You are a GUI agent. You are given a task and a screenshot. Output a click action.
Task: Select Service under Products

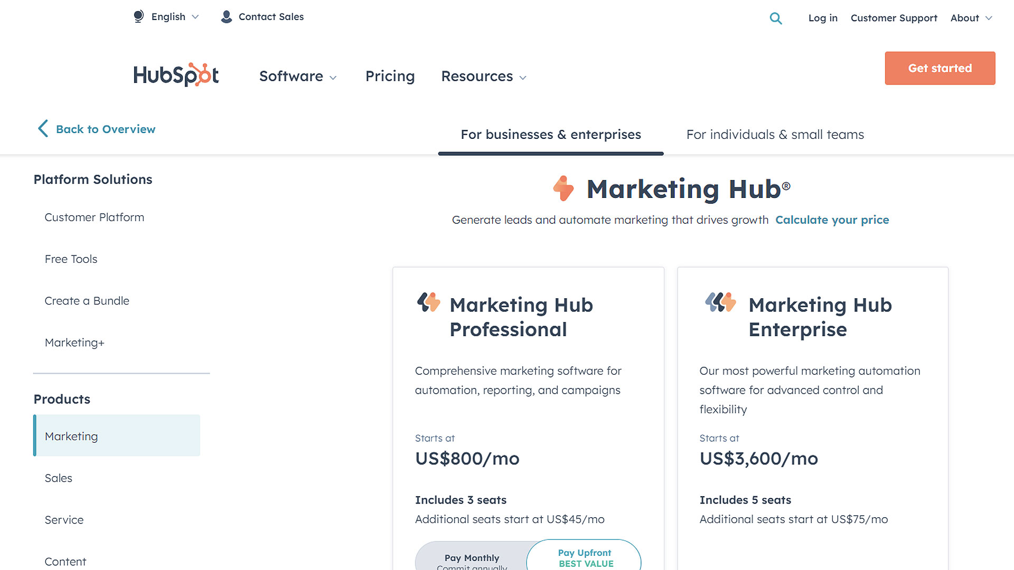(64, 520)
